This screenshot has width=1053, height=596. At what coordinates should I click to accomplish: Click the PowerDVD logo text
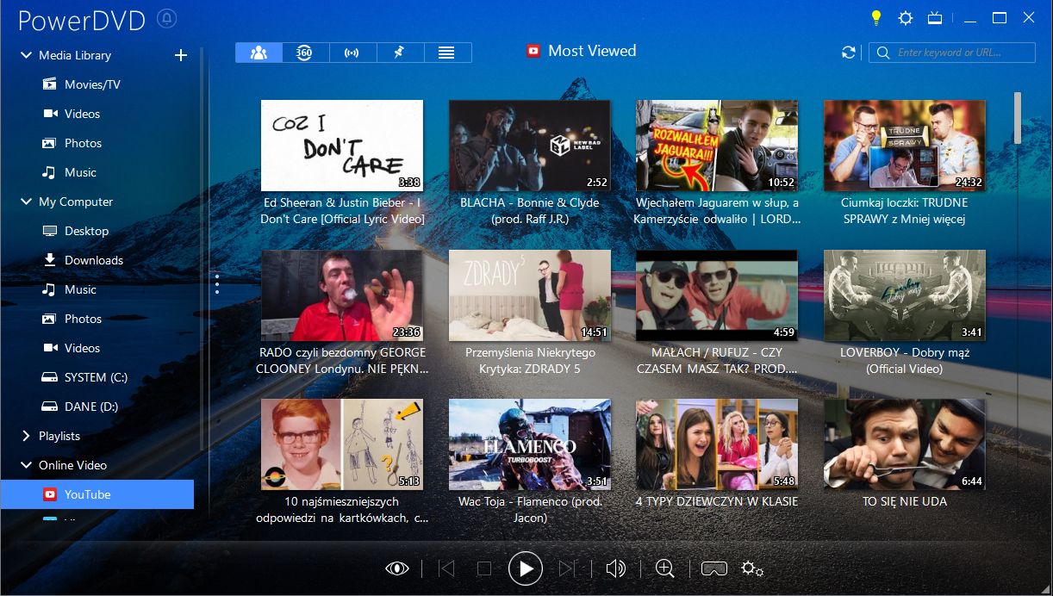83,19
